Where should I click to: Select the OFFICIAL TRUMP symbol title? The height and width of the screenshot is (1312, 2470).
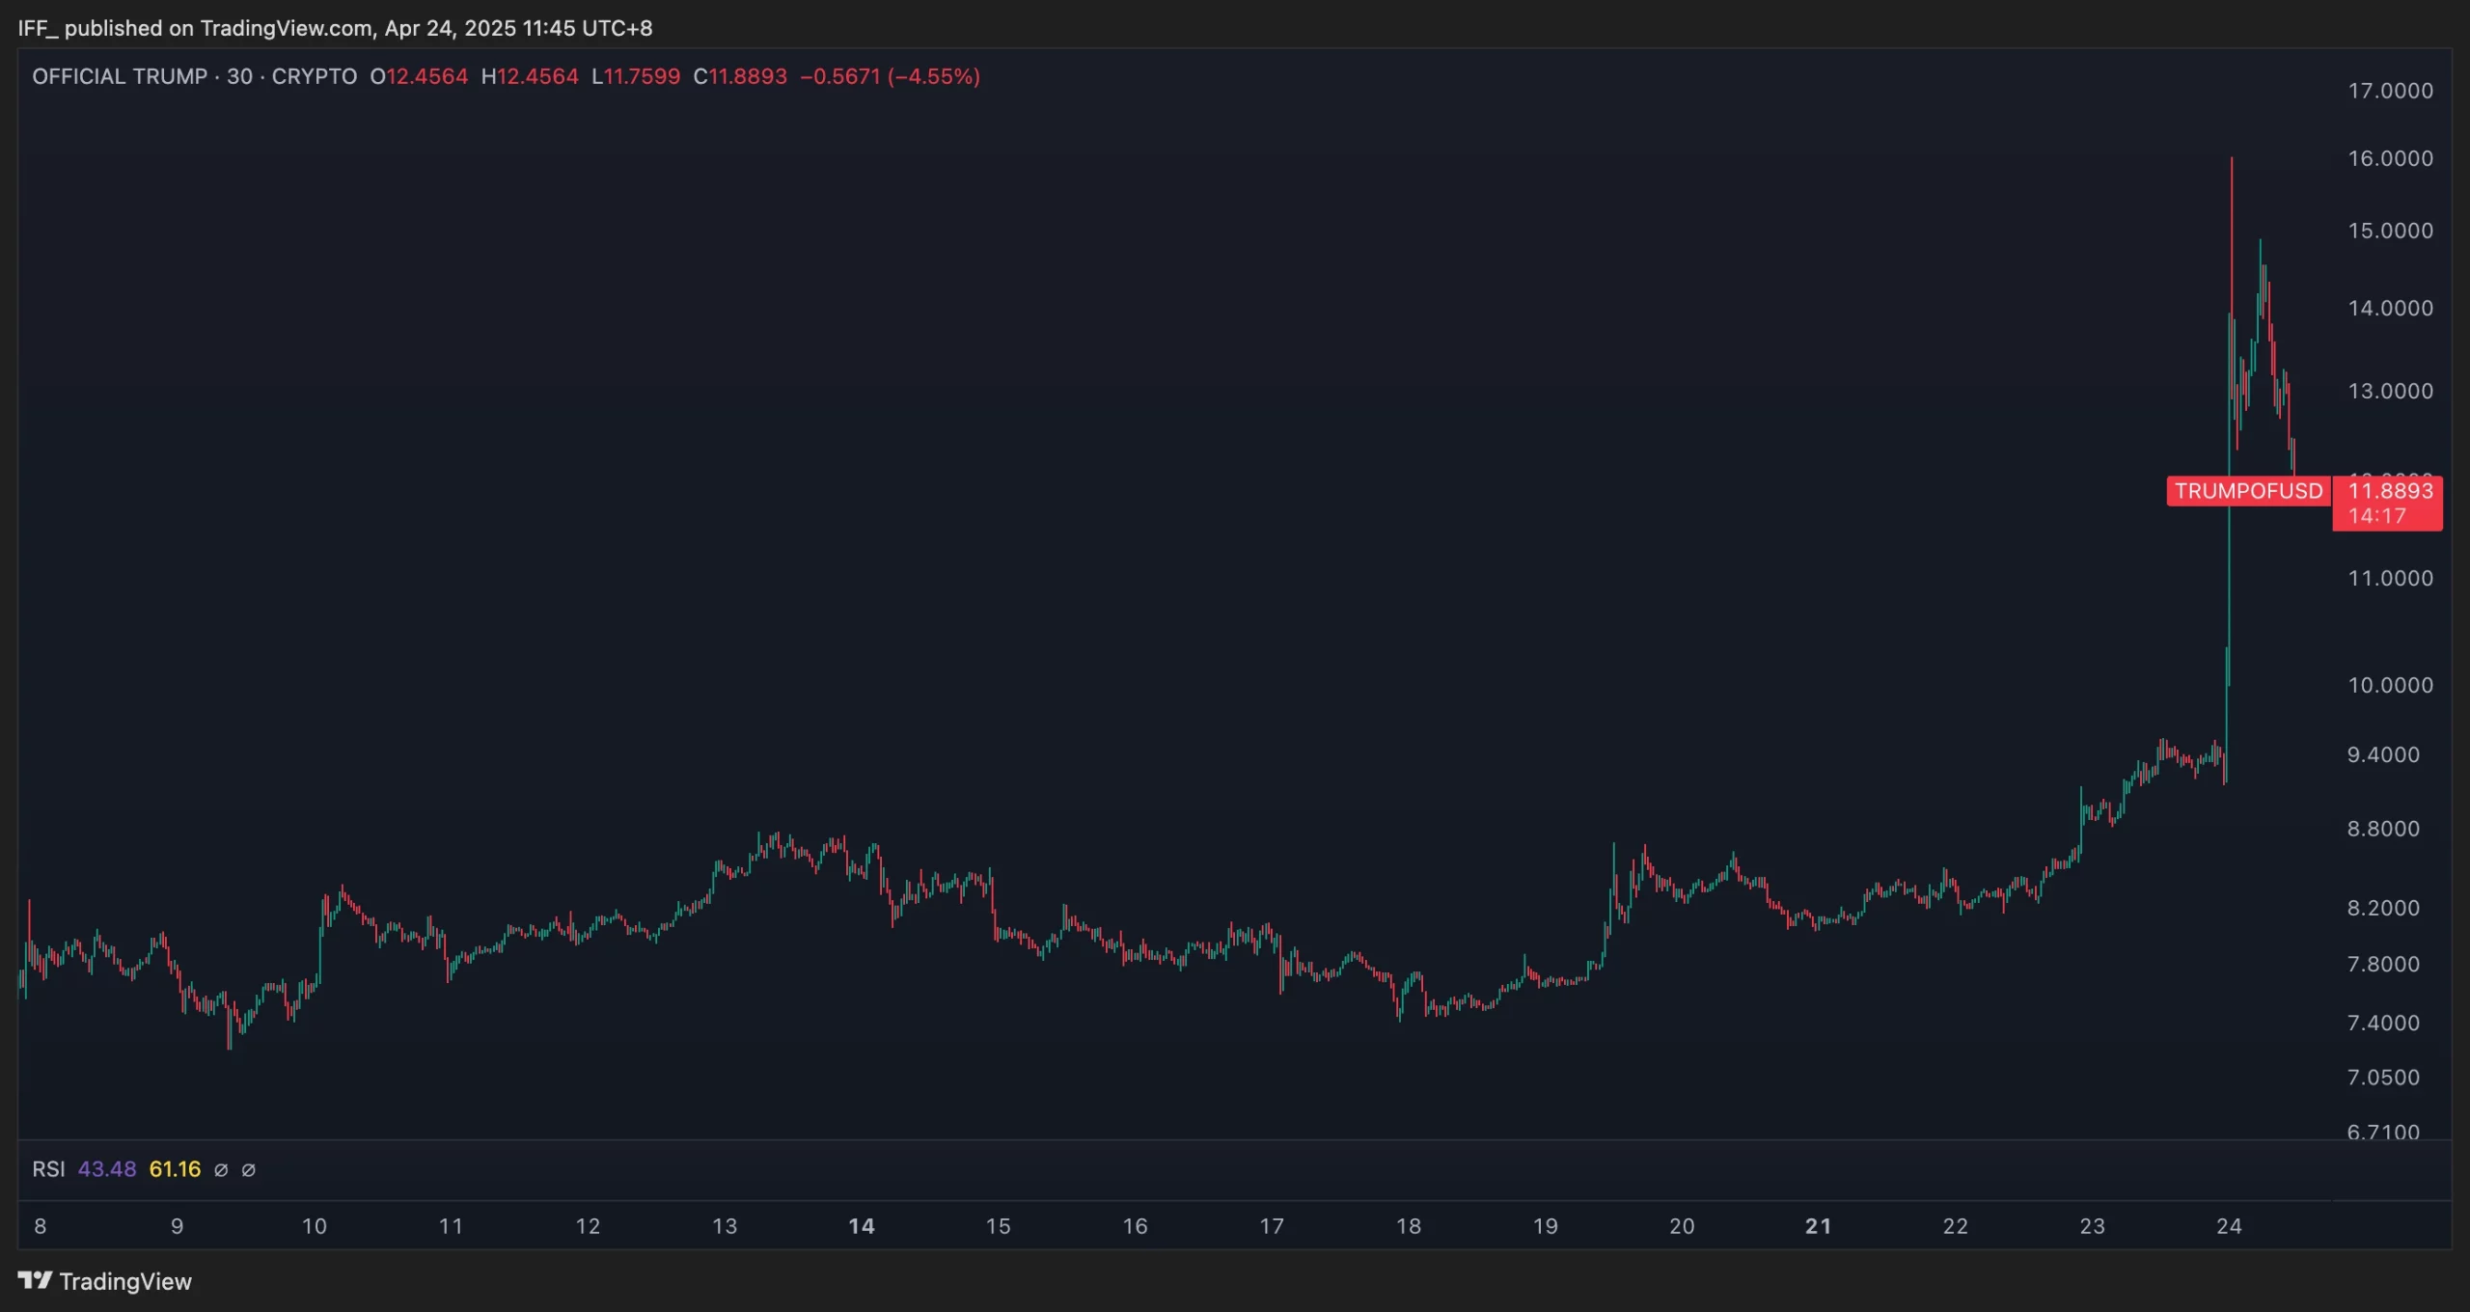(120, 76)
